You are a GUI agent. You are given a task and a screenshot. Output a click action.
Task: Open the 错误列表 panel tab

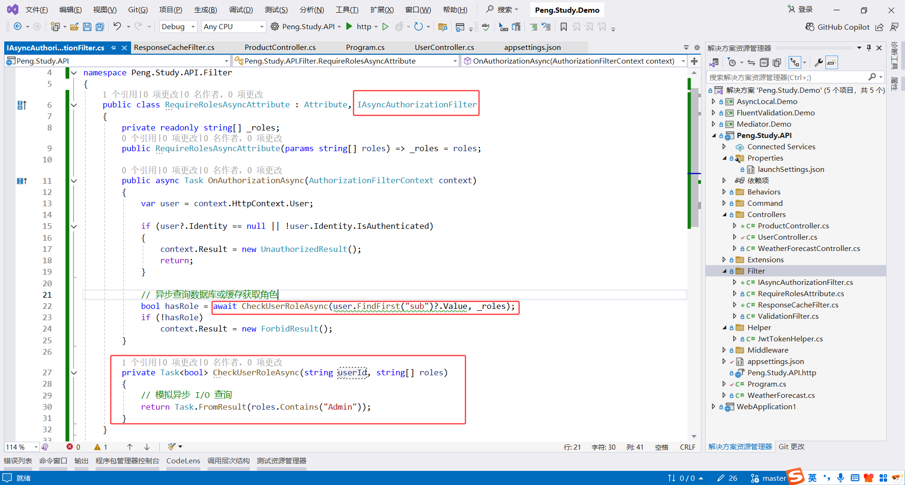(18, 461)
